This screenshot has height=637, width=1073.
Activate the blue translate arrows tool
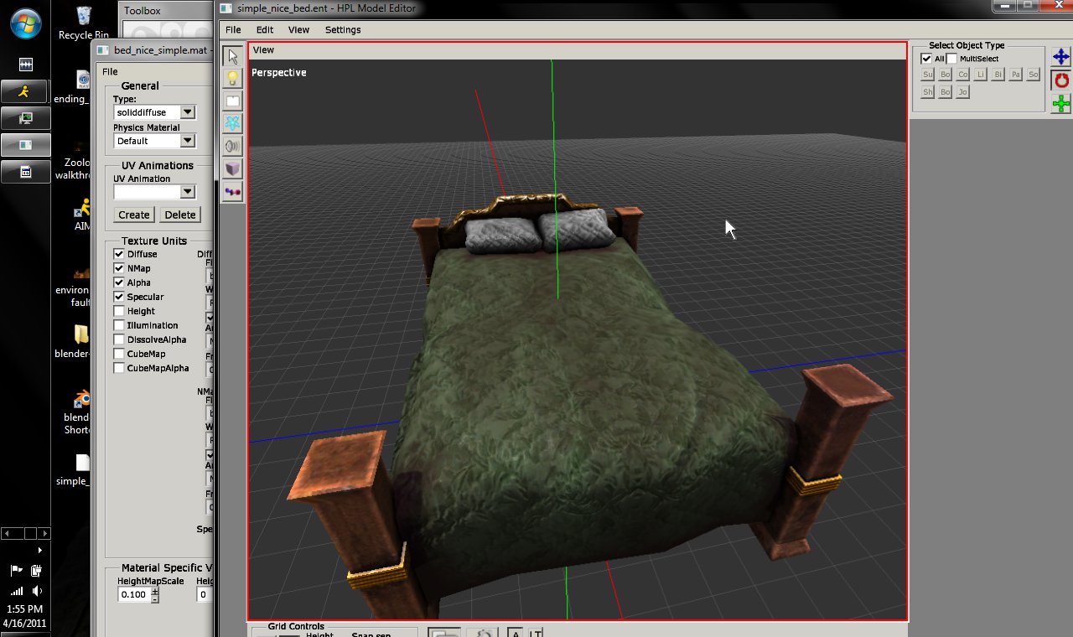1061,57
